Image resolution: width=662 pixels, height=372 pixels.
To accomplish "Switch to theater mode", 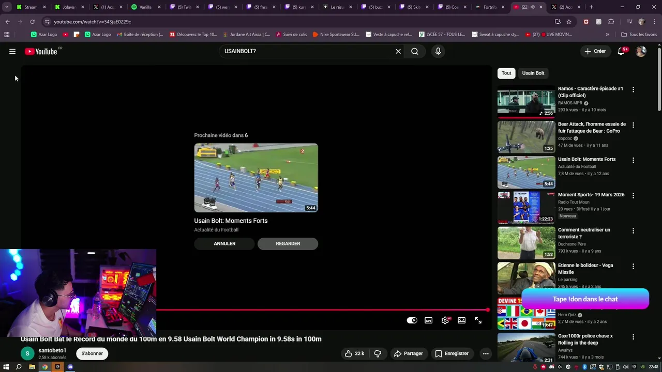I will pos(461,320).
